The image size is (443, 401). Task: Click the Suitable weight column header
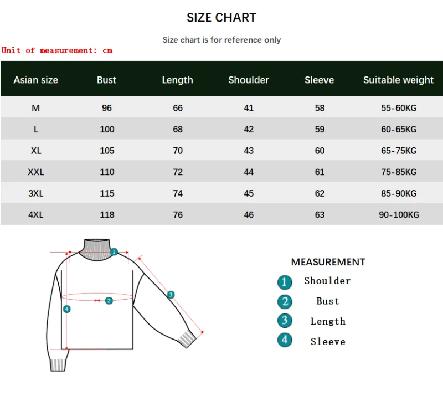point(398,80)
